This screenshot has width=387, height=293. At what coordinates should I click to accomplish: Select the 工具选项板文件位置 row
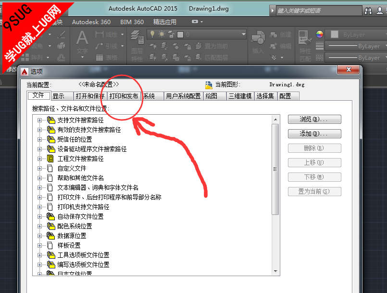point(83,255)
